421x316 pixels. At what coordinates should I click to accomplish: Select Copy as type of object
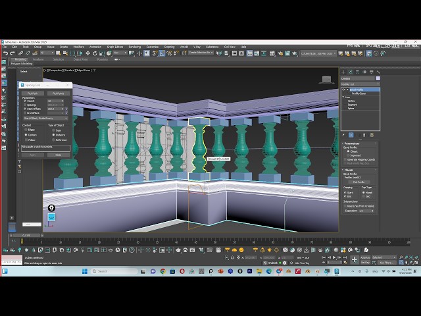(x=53, y=130)
